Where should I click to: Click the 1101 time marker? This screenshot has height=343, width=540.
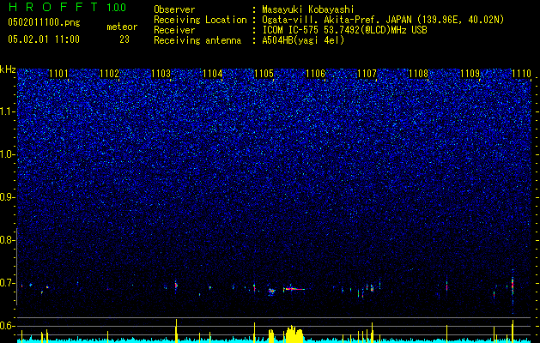tap(58, 74)
